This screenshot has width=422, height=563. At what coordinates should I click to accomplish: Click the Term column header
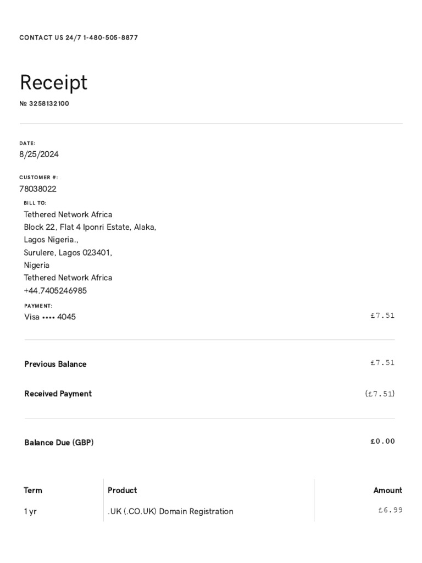point(33,490)
